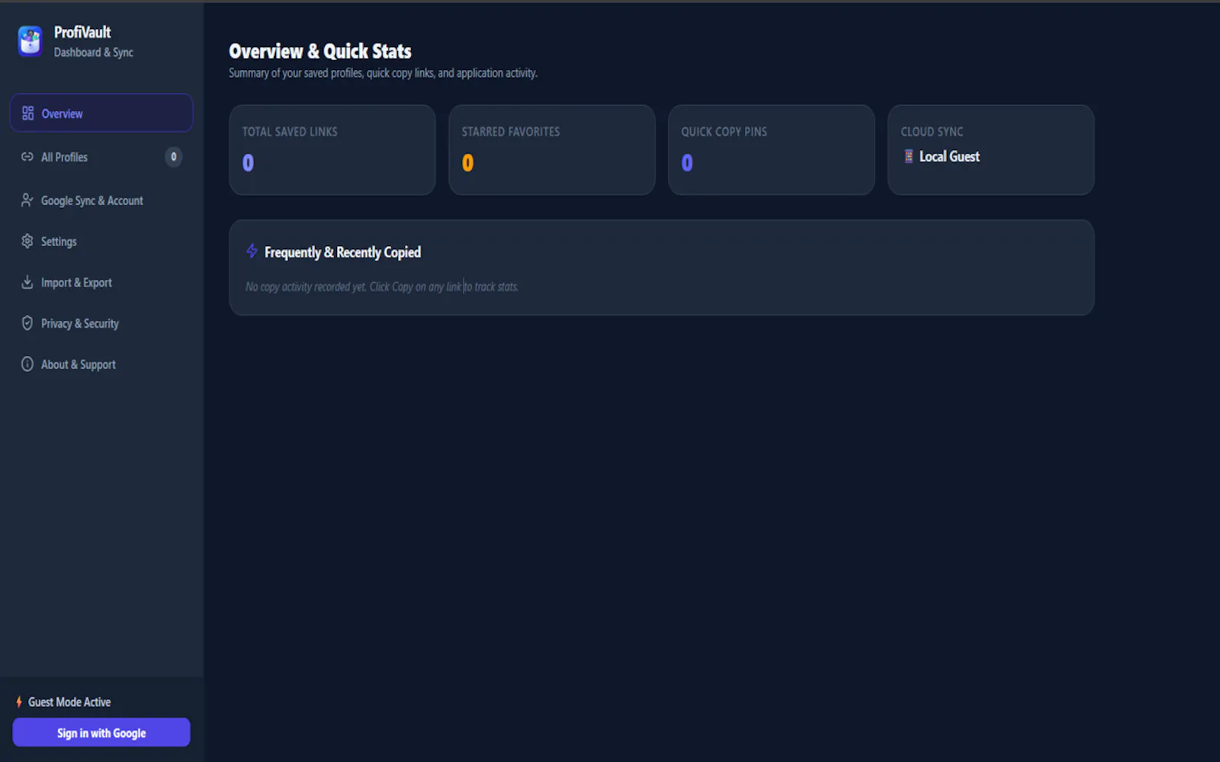Image resolution: width=1220 pixels, height=762 pixels.
Task: Select the Starred Favorites card label
Action: point(511,132)
